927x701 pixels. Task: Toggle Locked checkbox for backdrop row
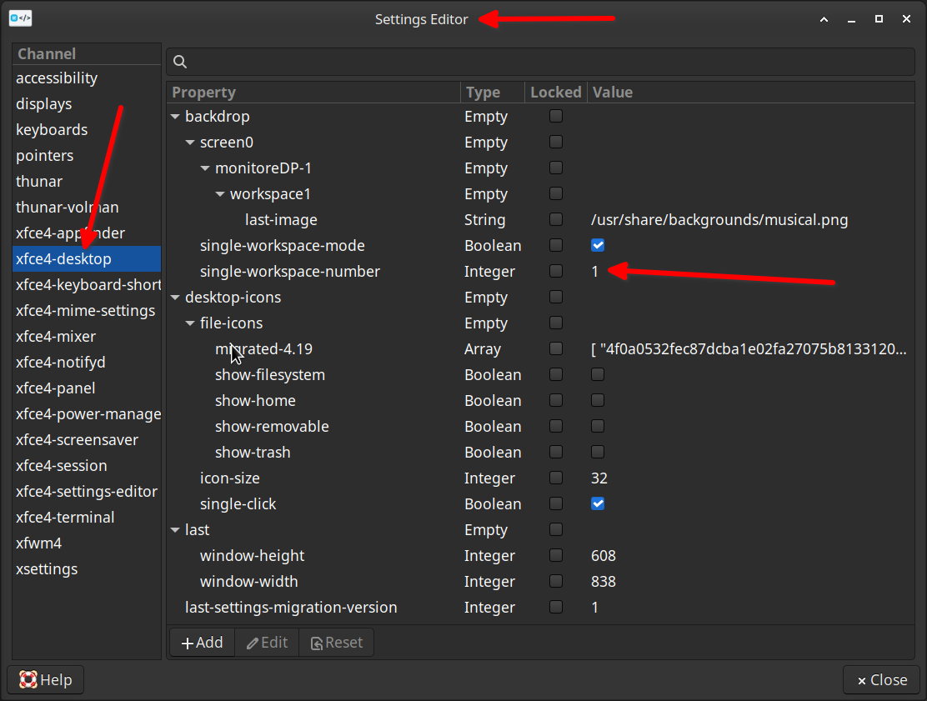[x=556, y=116]
